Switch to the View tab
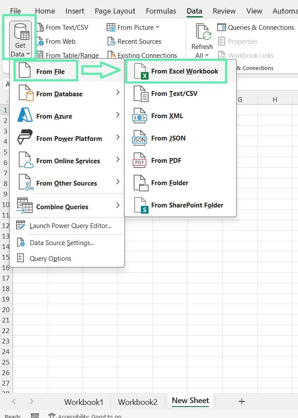The width and height of the screenshot is (298, 418). click(254, 11)
